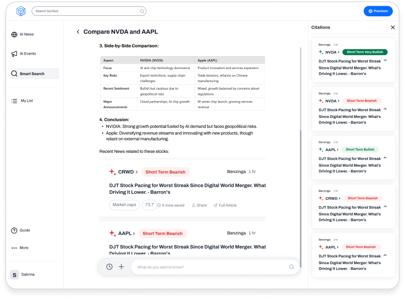Click the clock icon by 5 mins saved
Screen dimensions: 405x299
160,205
